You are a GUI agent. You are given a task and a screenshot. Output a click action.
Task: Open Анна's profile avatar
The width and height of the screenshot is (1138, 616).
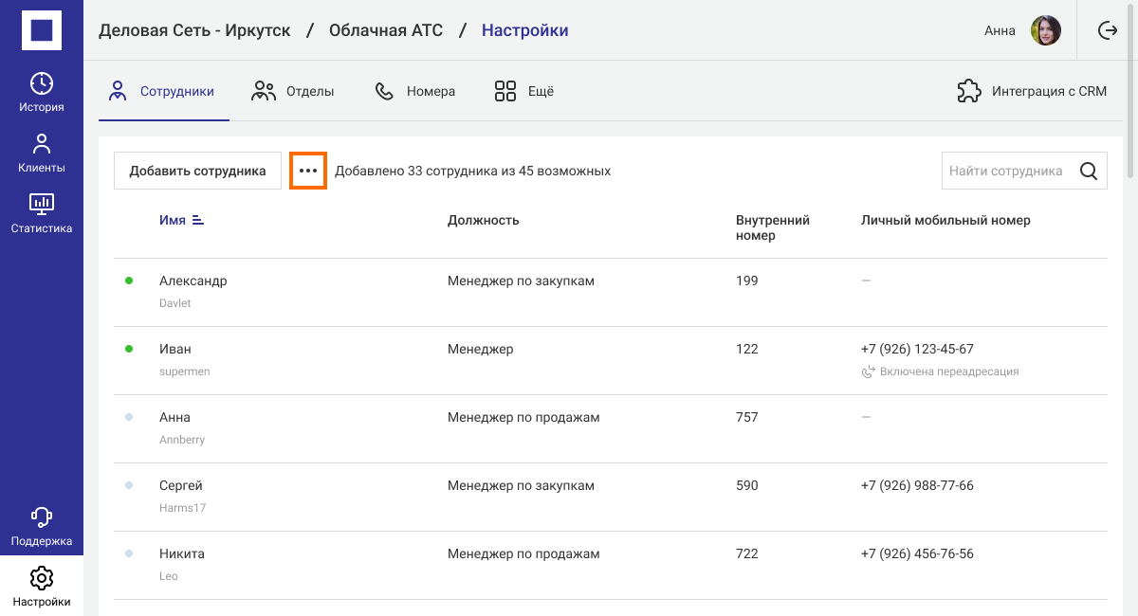click(x=1046, y=30)
